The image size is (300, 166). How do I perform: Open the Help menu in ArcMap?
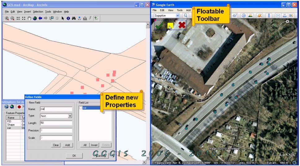(66, 12)
